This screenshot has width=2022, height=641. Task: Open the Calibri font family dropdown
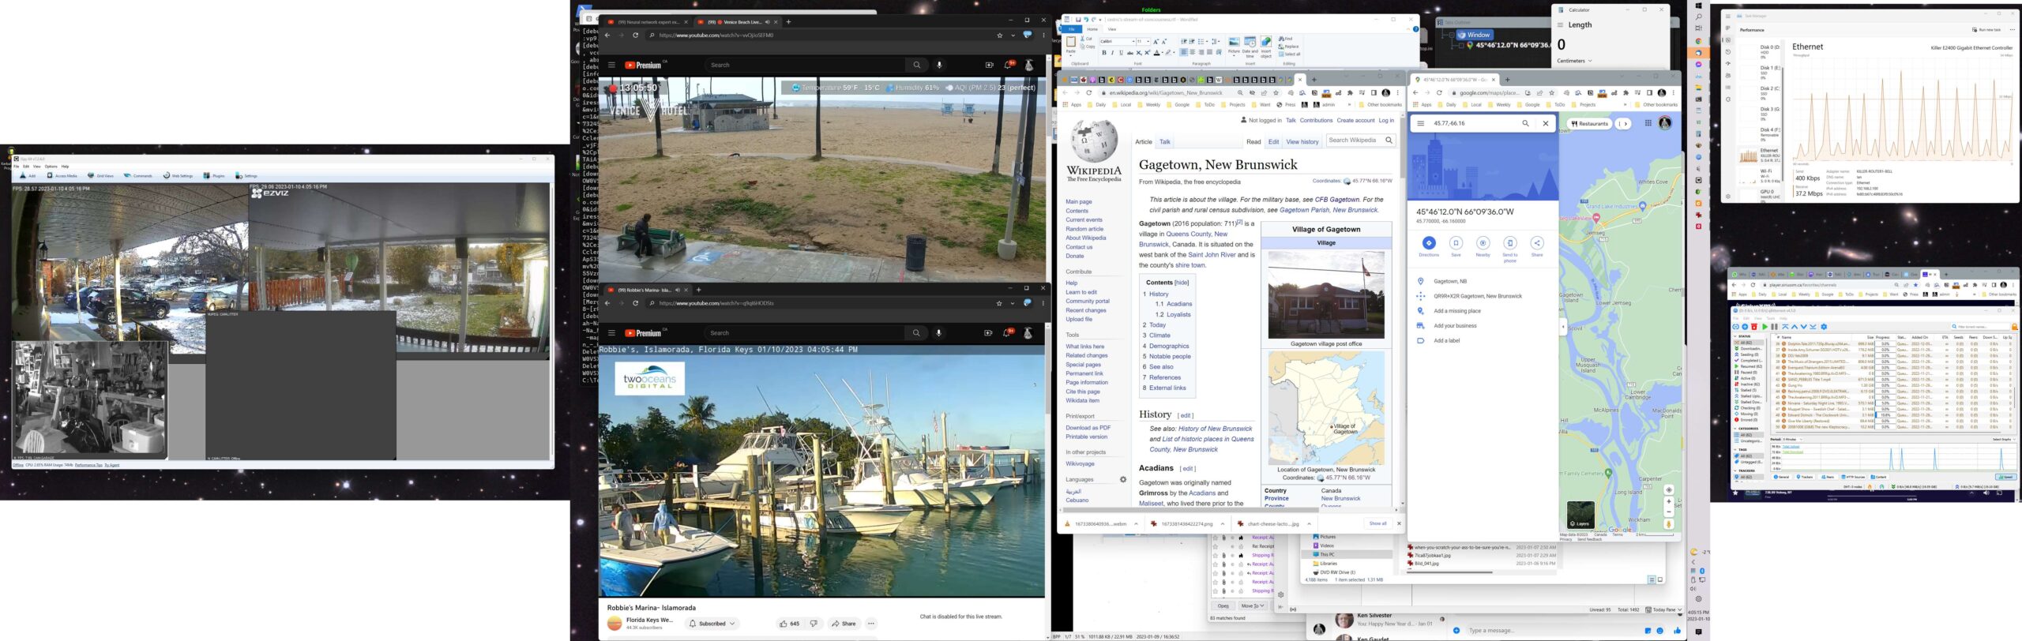pos(1133,42)
